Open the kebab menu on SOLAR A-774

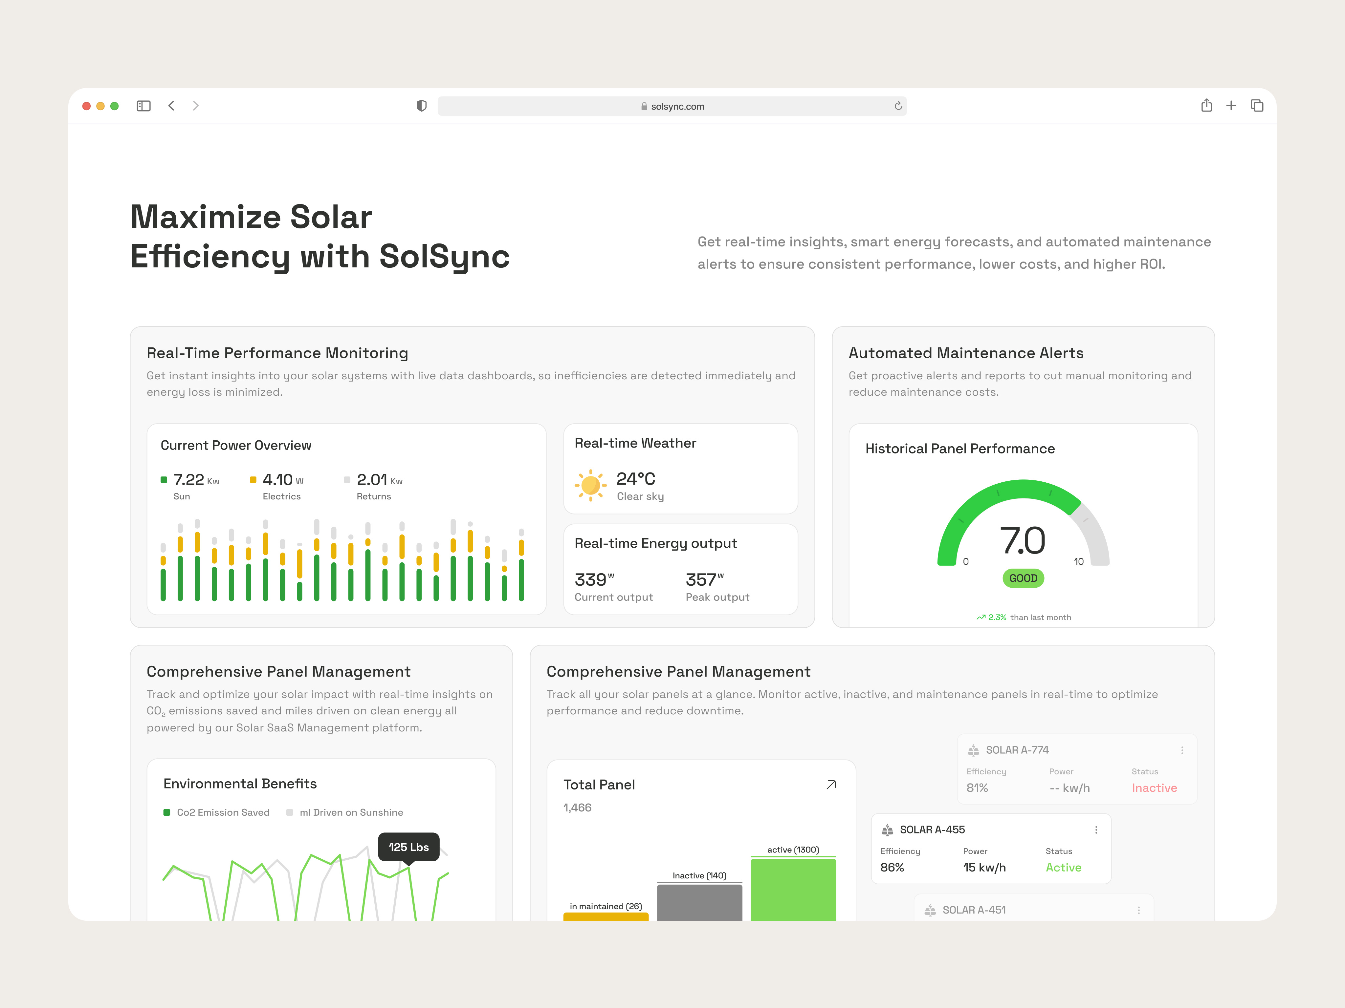click(x=1183, y=750)
